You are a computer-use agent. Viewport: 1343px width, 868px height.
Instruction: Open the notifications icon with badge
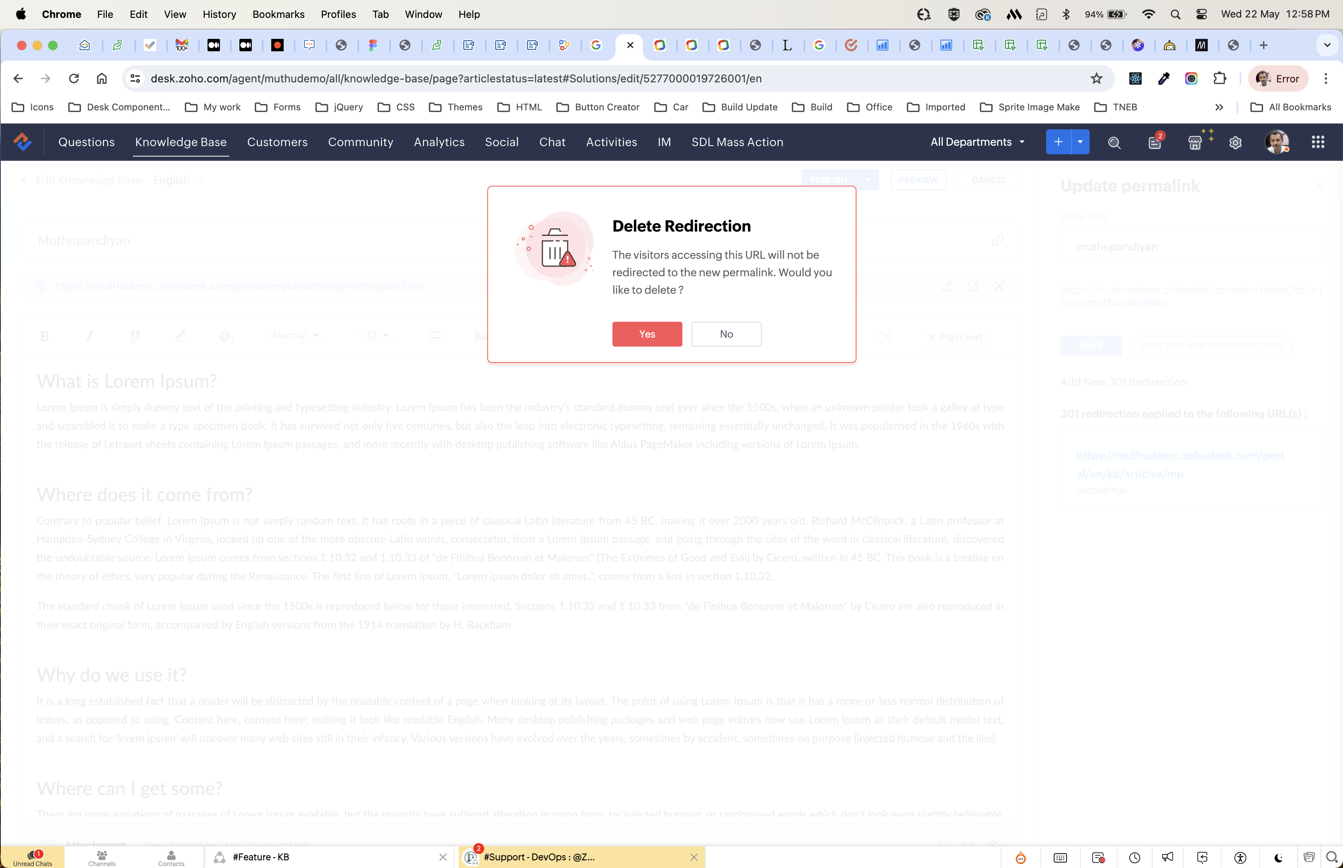coord(1155,143)
